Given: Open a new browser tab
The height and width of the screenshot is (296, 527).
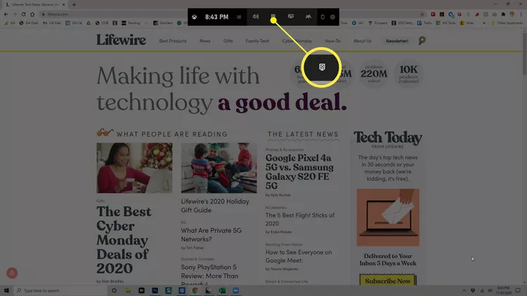Looking at the screenshot, I should (74, 4).
